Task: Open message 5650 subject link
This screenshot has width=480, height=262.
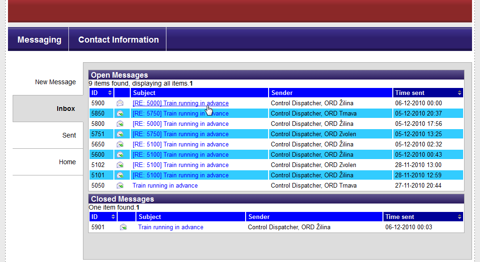Action: coord(180,145)
